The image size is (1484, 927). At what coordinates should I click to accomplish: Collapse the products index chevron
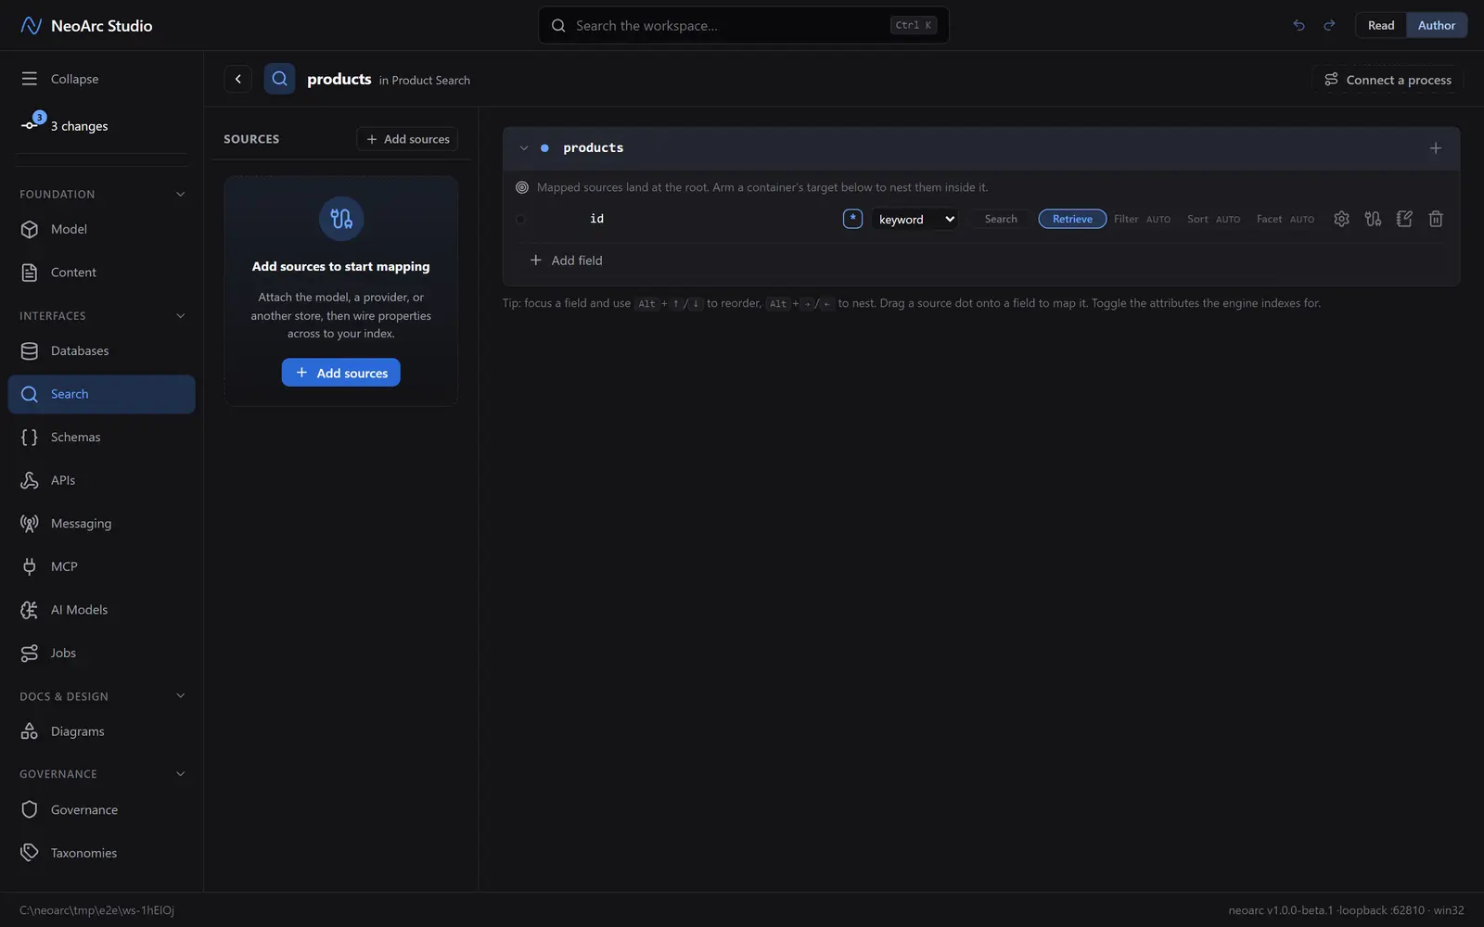(x=524, y=148)
